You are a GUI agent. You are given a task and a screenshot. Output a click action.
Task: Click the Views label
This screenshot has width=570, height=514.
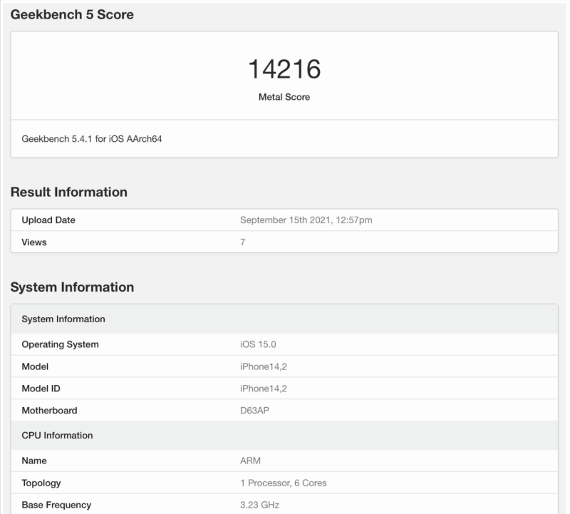pyautogui.click(x=34, y=242)
